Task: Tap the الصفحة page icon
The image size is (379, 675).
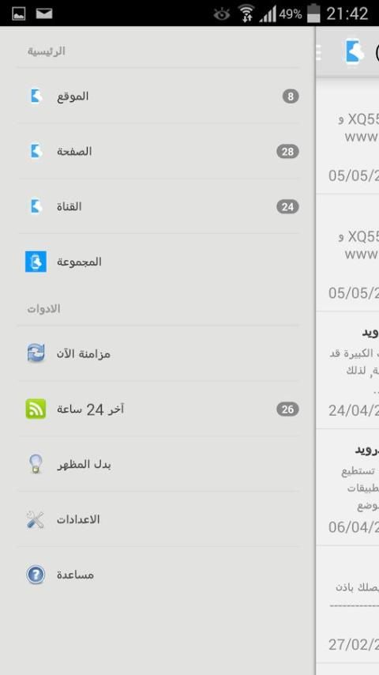Action: [36, 151]
